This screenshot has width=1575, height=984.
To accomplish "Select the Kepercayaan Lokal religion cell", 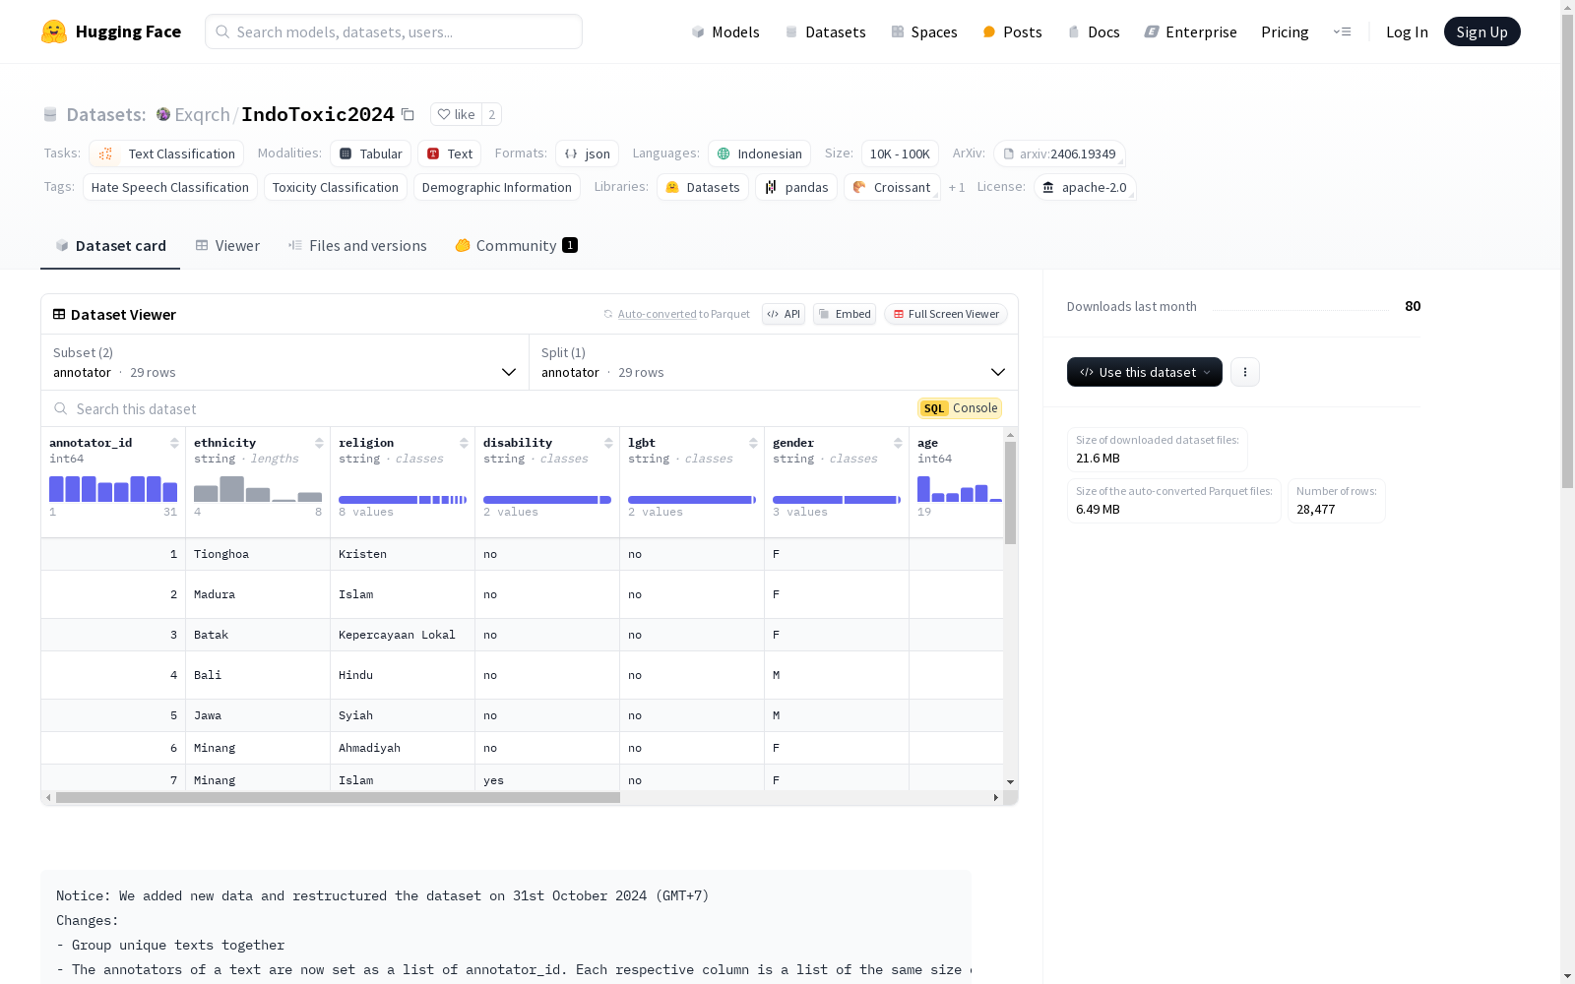I will point(403,635).
